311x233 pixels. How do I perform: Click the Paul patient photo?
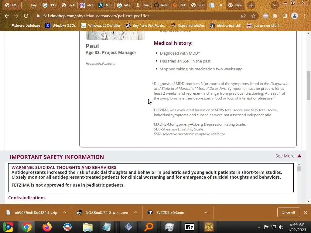(115, 35)
